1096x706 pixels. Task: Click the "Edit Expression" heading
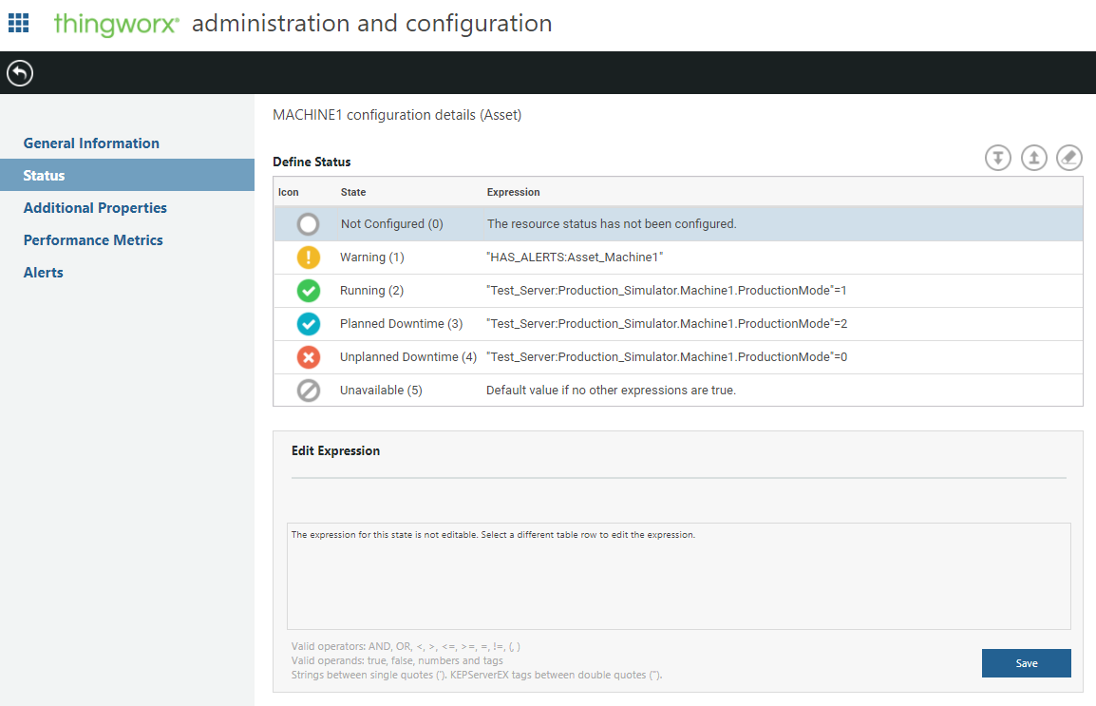coord(335,450)
